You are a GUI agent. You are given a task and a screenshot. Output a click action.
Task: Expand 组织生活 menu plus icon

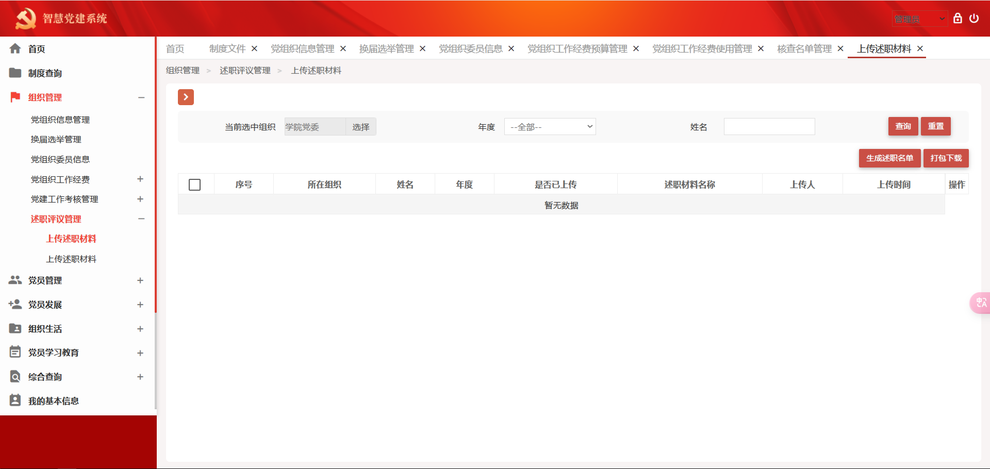tap(140, 329)
